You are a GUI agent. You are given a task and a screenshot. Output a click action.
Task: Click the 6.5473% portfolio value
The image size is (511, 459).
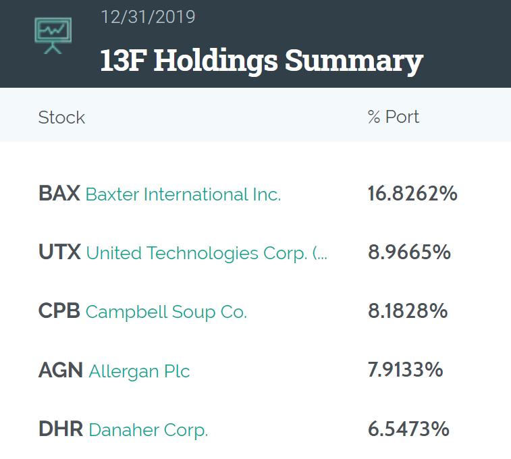pos(408,429)
